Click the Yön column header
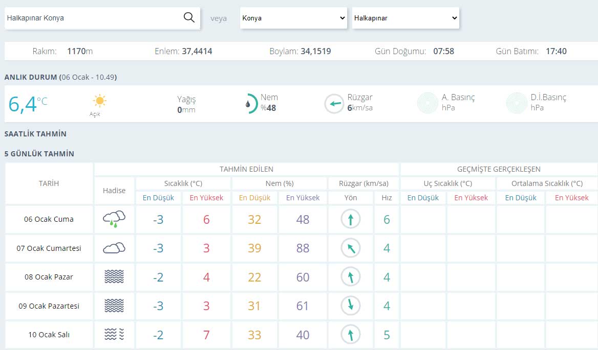598x350 pixels. point(351,198)
